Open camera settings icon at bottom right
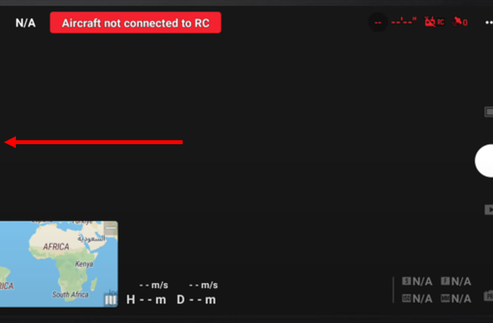This screenshot has width=493, height=323. pyautogui.click(x=488, y=296)
